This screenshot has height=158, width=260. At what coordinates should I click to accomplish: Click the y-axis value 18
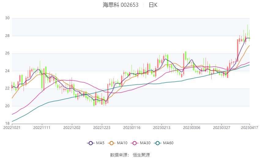(7, 123)
